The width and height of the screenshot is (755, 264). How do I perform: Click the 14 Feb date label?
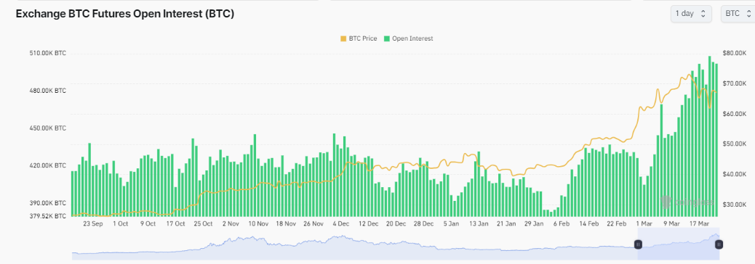tap(589, 223)
